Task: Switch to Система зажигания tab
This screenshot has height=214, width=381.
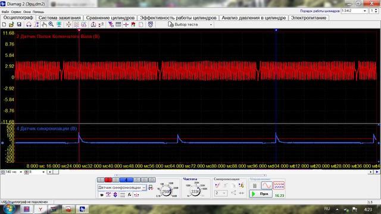Action: (x=60, y=18)
